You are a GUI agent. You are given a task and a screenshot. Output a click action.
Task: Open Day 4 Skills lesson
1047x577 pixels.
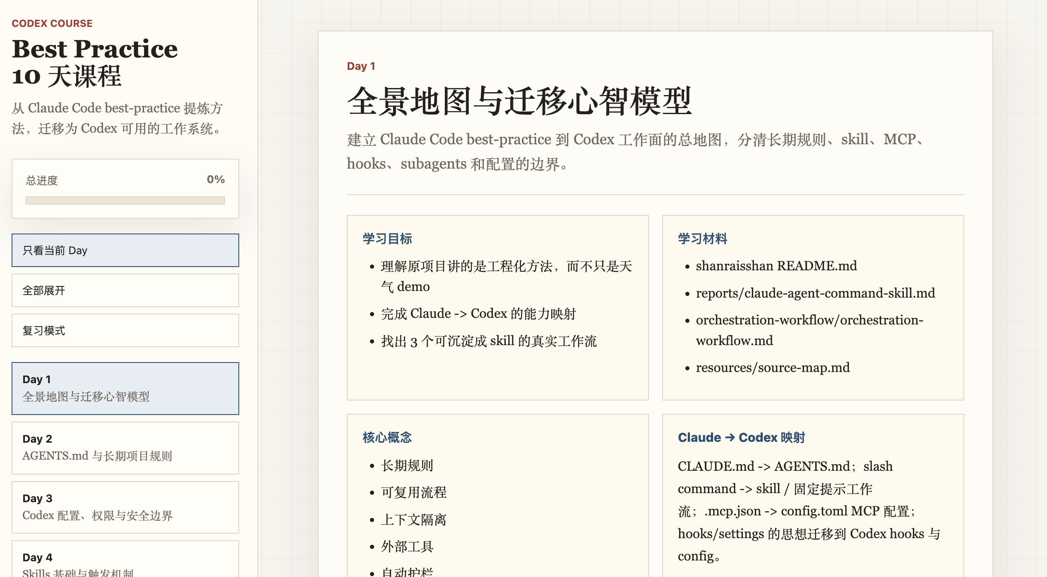[125, 559]
